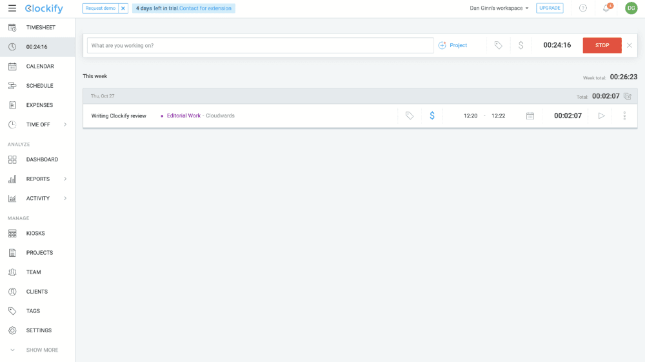Continue timer for Writing Clockify review
Screen dimensions: 645x362
coord(601,116)
